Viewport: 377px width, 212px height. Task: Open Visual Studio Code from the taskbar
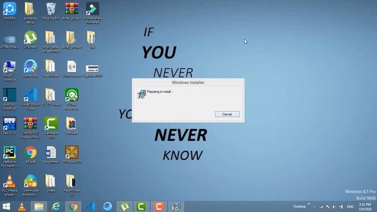click(x=90, y=207)
